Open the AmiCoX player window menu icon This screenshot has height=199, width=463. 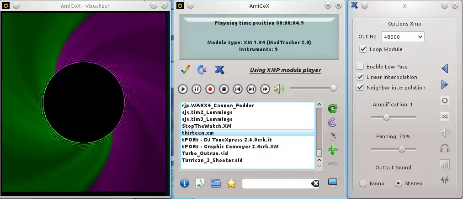coord(180,5)
